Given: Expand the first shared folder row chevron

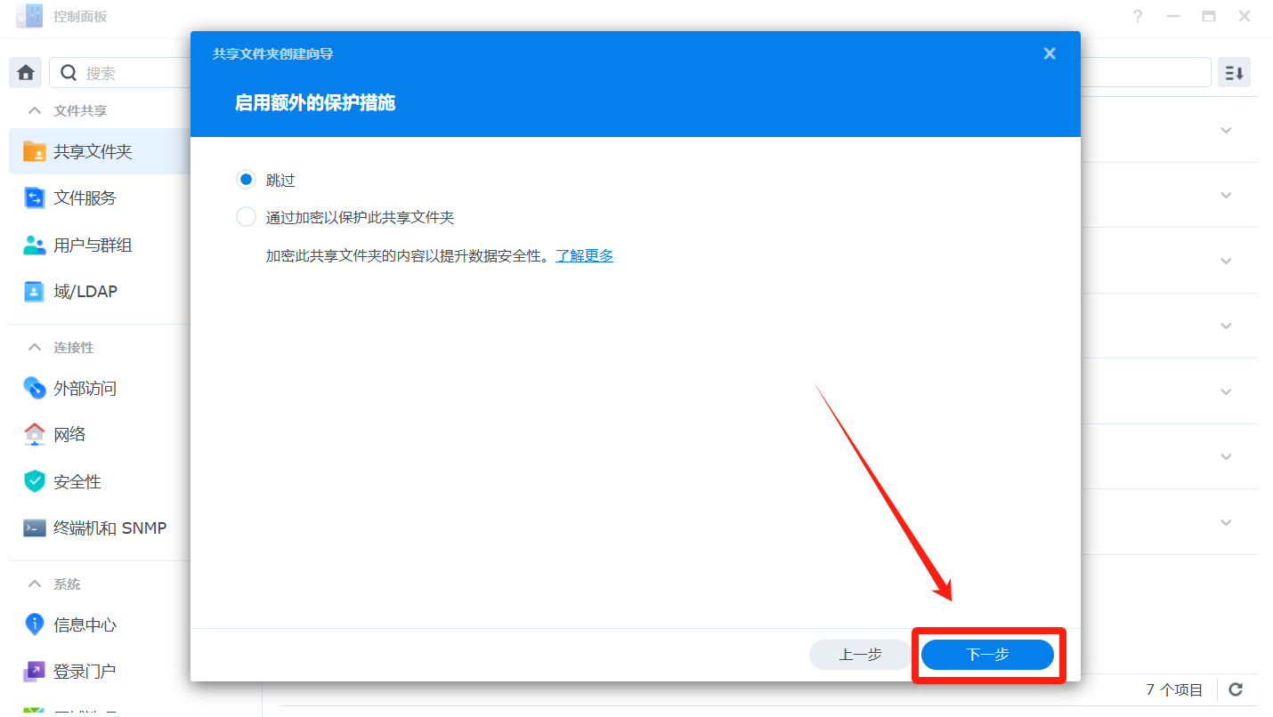Looking at the screenshot, I should click(x=1226, y=130).
